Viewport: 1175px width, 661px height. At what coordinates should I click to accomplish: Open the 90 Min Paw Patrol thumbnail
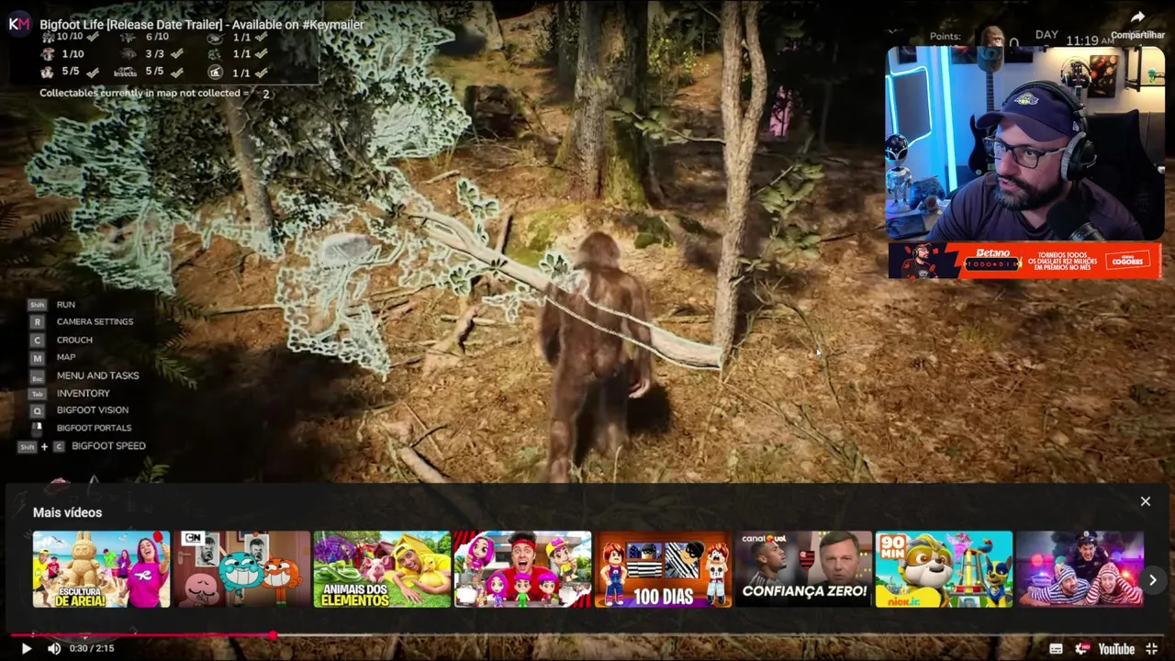[x=944, y=569]
